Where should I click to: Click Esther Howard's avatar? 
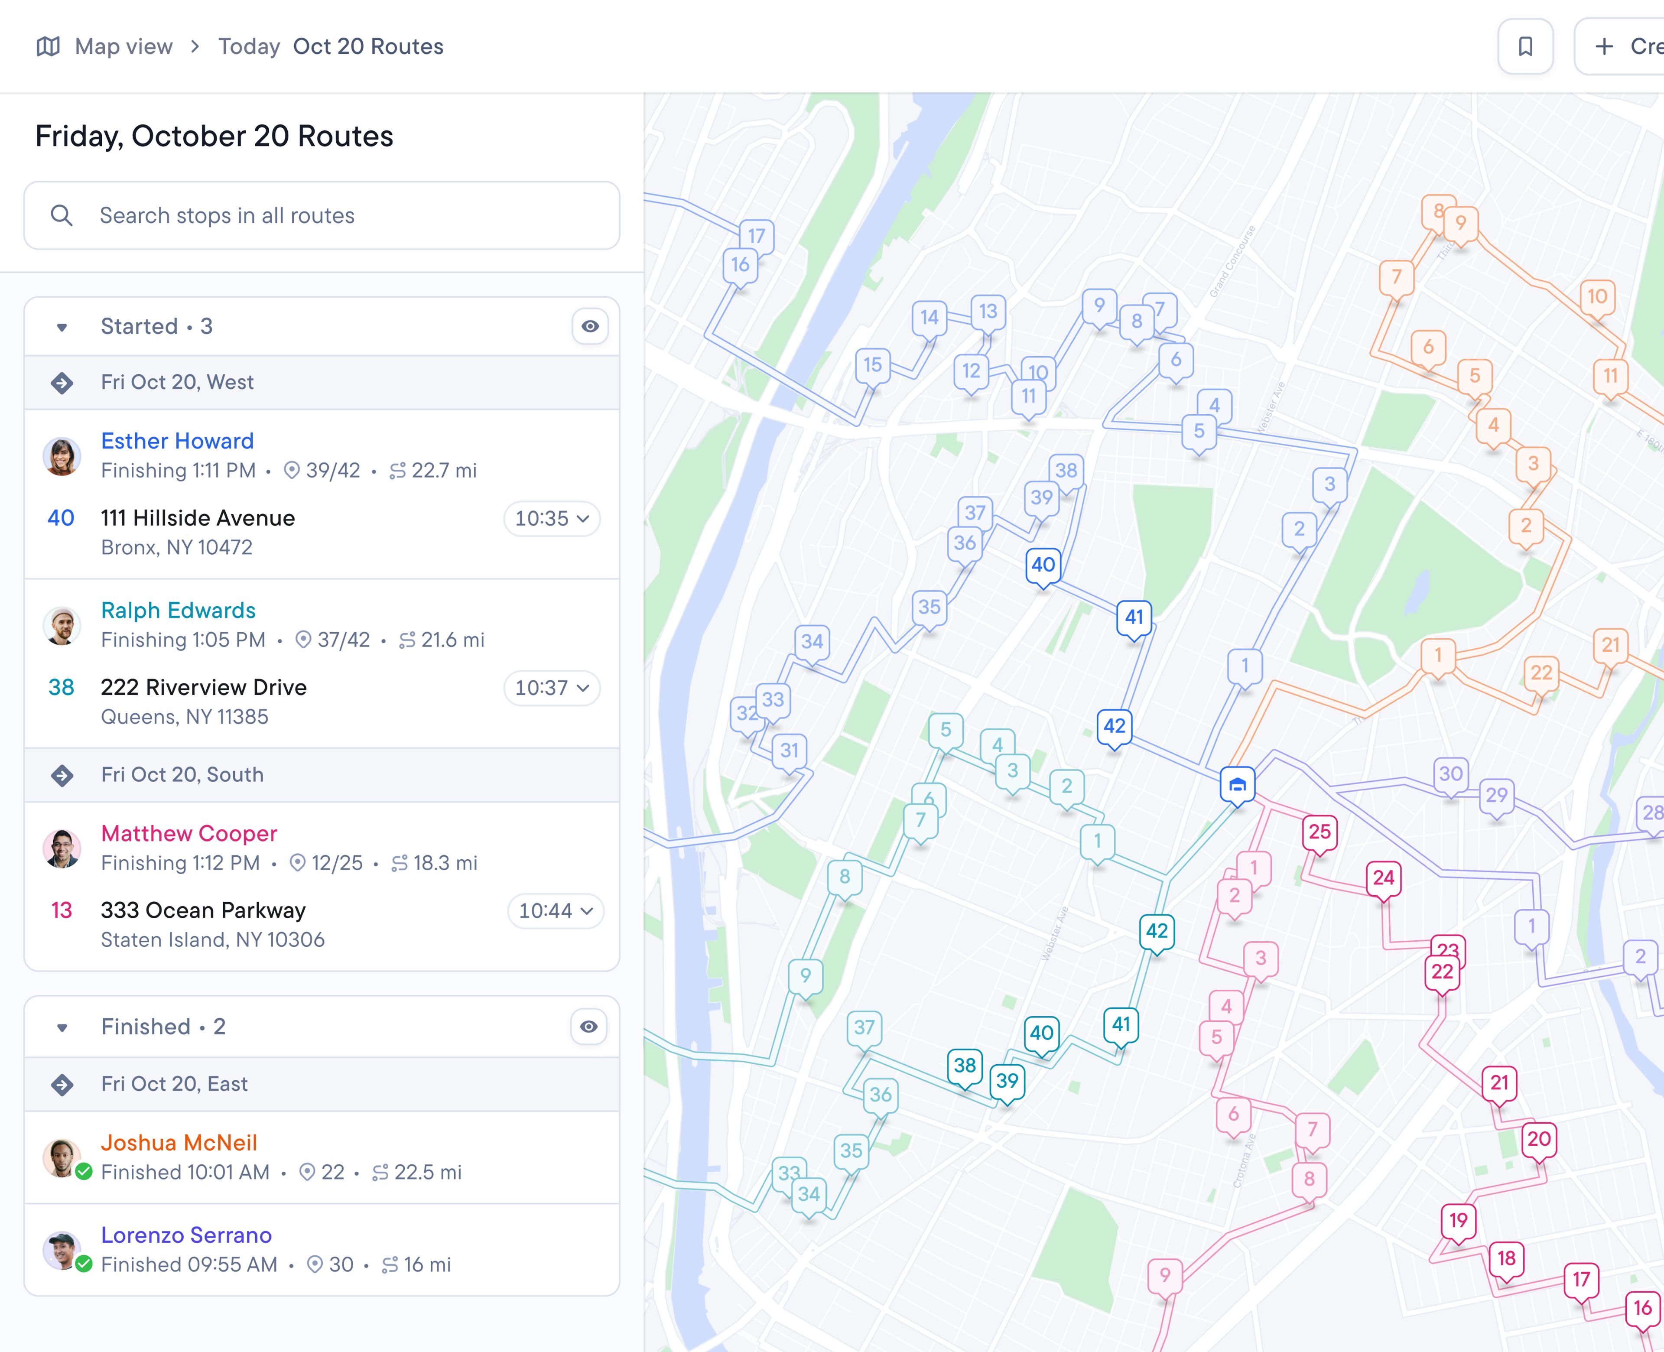click(62, 455)
